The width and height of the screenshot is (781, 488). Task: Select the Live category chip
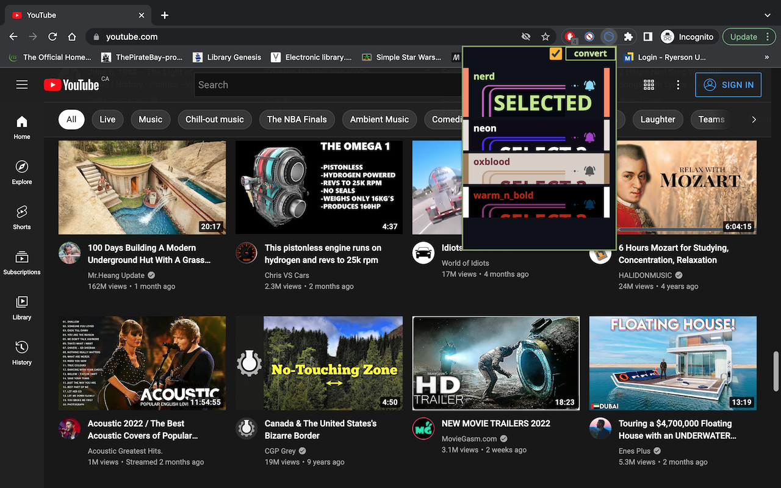(107, 120)
